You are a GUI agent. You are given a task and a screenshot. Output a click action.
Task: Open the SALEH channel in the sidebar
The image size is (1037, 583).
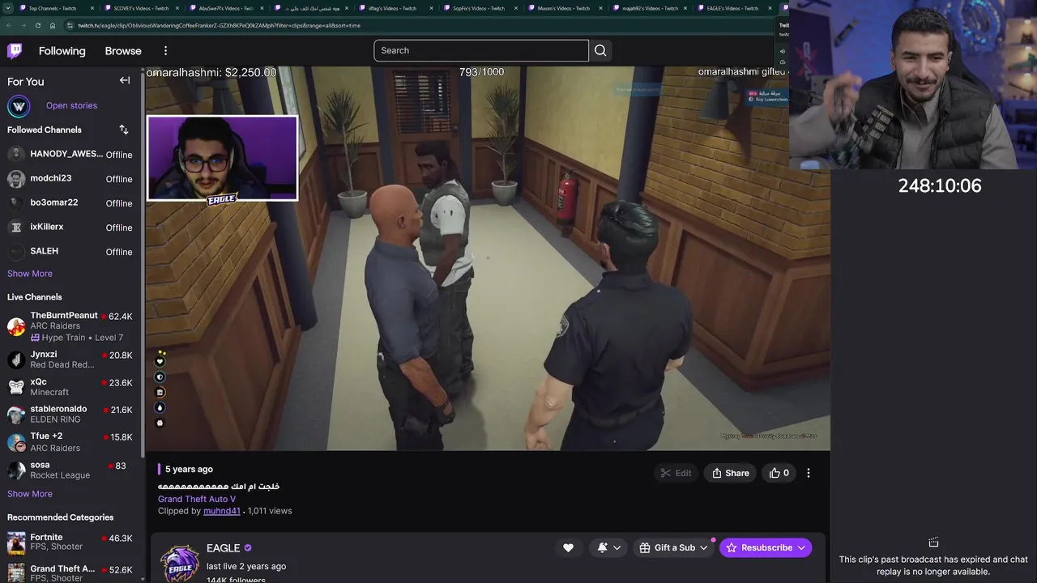70,251
